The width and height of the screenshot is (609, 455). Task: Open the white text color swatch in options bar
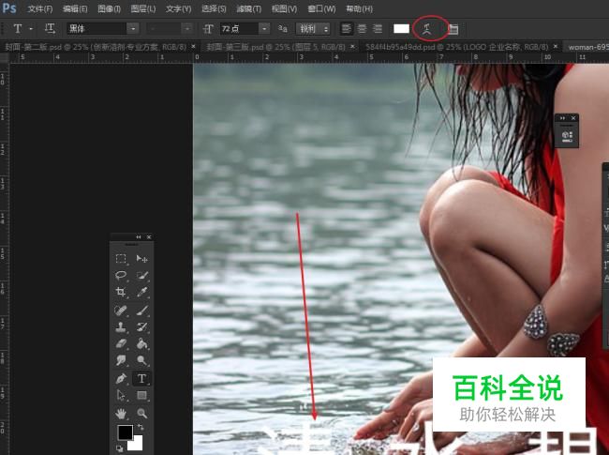401,29
